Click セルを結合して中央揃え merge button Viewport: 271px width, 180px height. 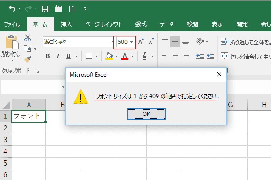(x=246, y=56)
